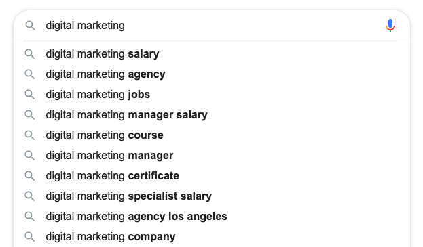Click search icon beside 'digital marketing company'
The height and width of the screenshot is (247, 423).
coord(30,237)
